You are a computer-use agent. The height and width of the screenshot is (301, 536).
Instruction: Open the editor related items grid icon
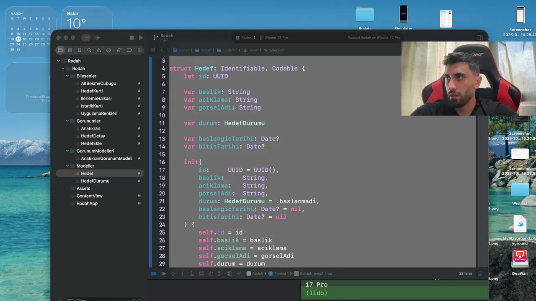pyautogui.click(x=153, y=50)
